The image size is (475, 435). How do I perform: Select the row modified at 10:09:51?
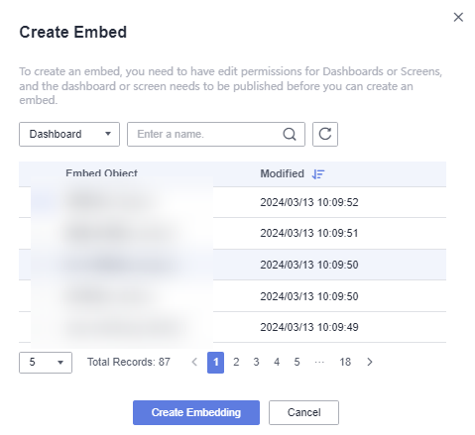pos(232,233)
